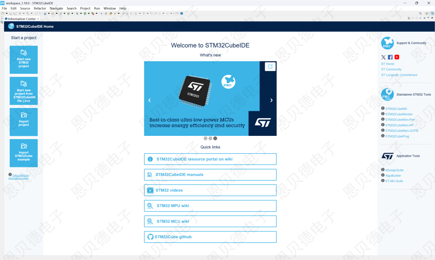Open the Source menu
The image size is (435, 260).
point(25,8)
